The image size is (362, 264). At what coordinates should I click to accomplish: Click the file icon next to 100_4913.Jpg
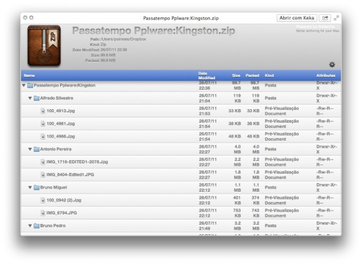pyautogui.click(x=43, y=111)
